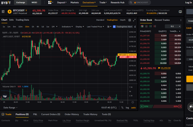Click the BTCUSDT info badge icon
Screen dimensions: 193x127
pyautogui.click(x=26, y=10)
